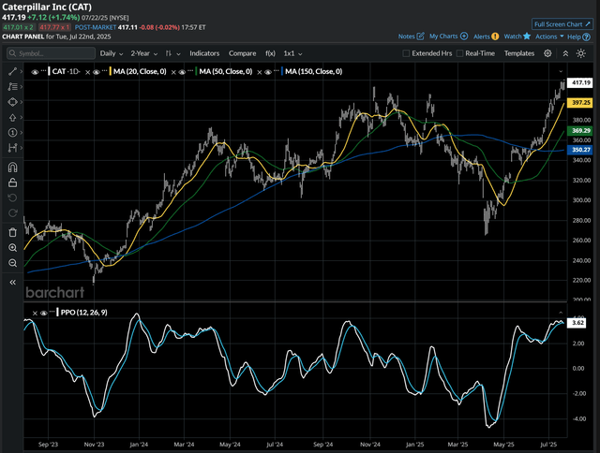
Task: Open the Indicators menu
Action: click(x=205, y=53)
